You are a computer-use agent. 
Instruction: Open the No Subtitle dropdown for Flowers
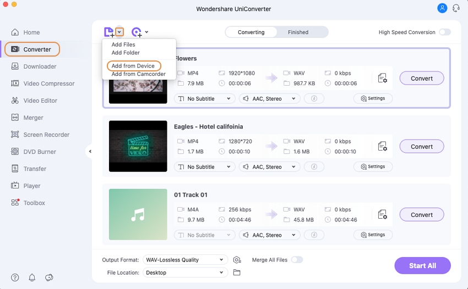click(204, 99)
